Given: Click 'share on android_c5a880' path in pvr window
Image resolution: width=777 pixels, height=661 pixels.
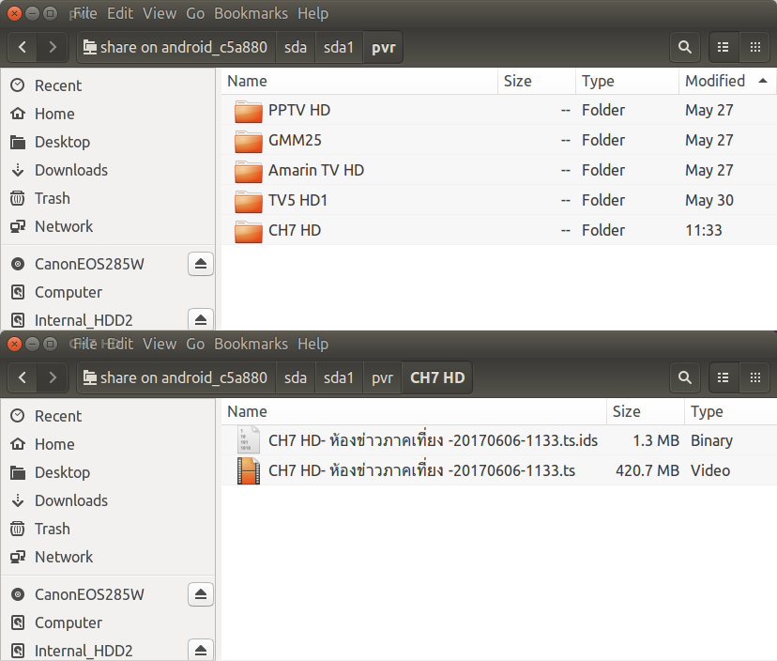Looking at the screenshot, I should (175, 47).
